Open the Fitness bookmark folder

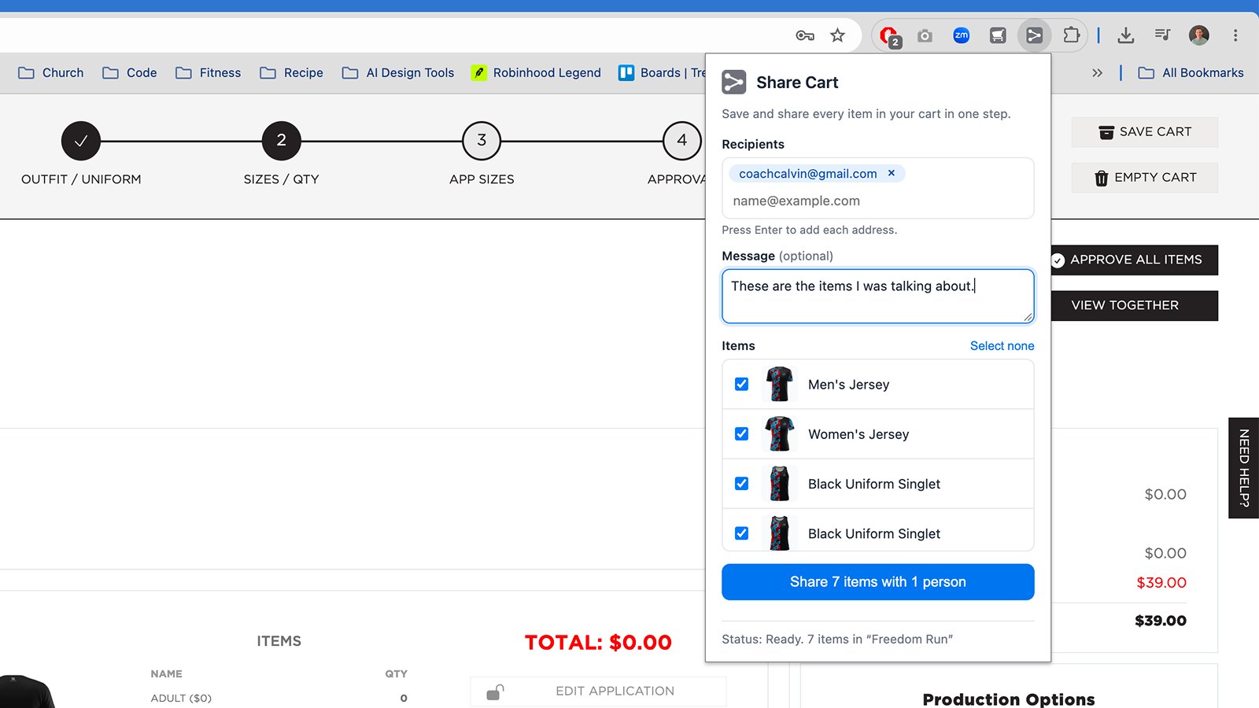(x=209, y=72)
